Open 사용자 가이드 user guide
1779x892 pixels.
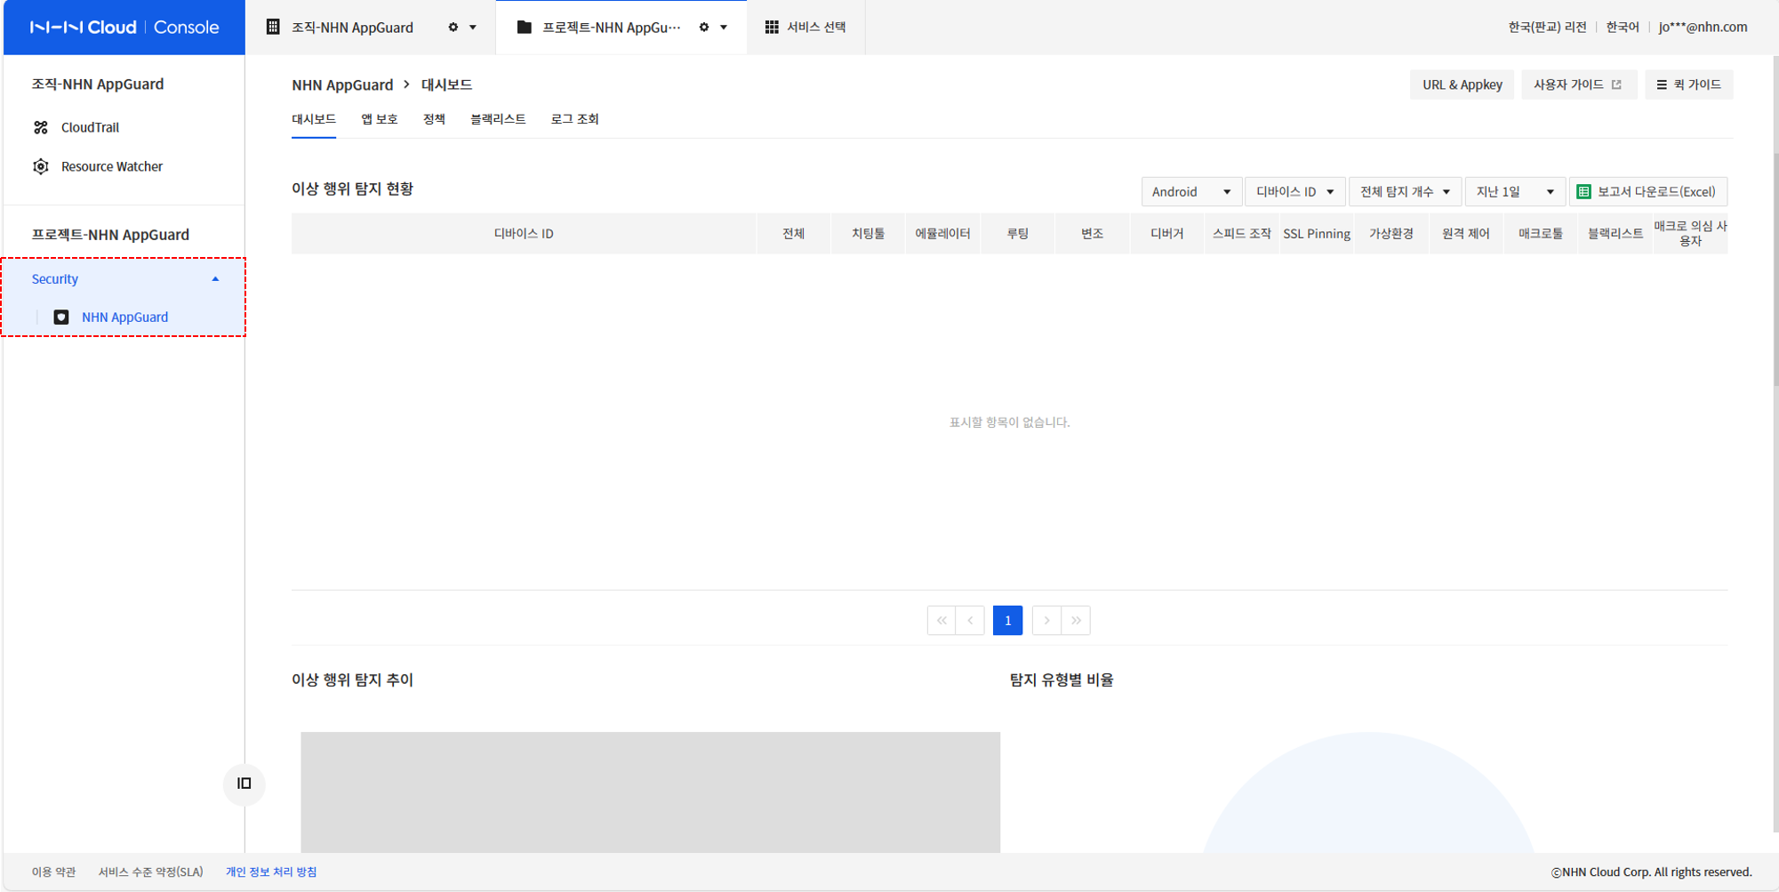click(1579, 84)
